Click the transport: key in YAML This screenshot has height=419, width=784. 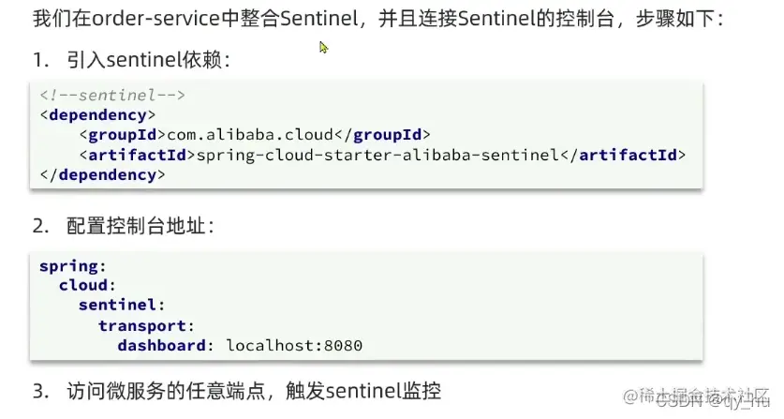tap(146, 326)
